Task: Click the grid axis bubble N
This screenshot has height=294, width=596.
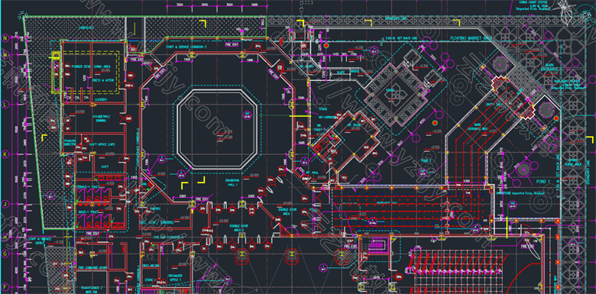Action: tap(5, 38)
